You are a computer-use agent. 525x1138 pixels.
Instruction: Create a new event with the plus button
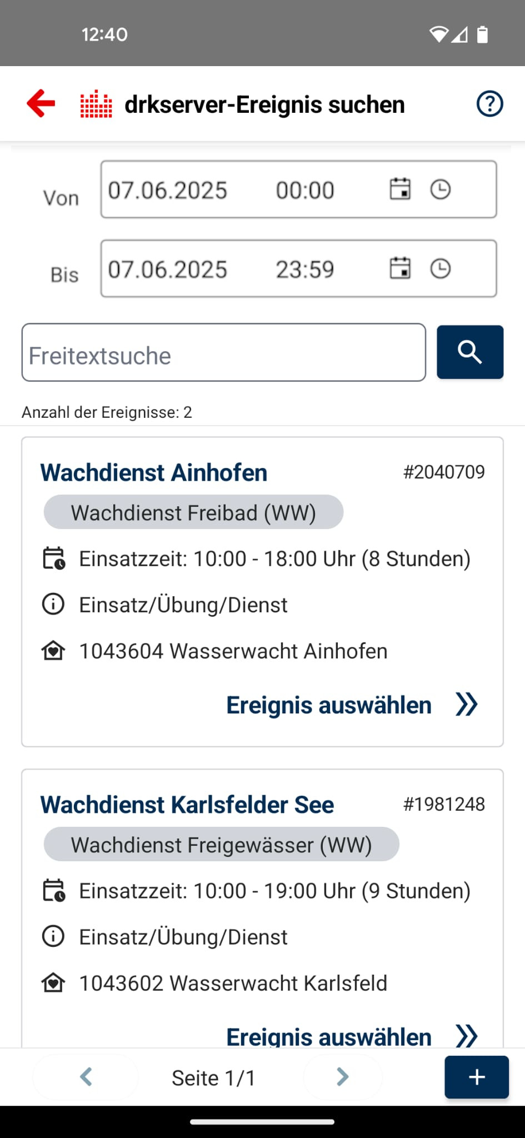click(476, 1077)
